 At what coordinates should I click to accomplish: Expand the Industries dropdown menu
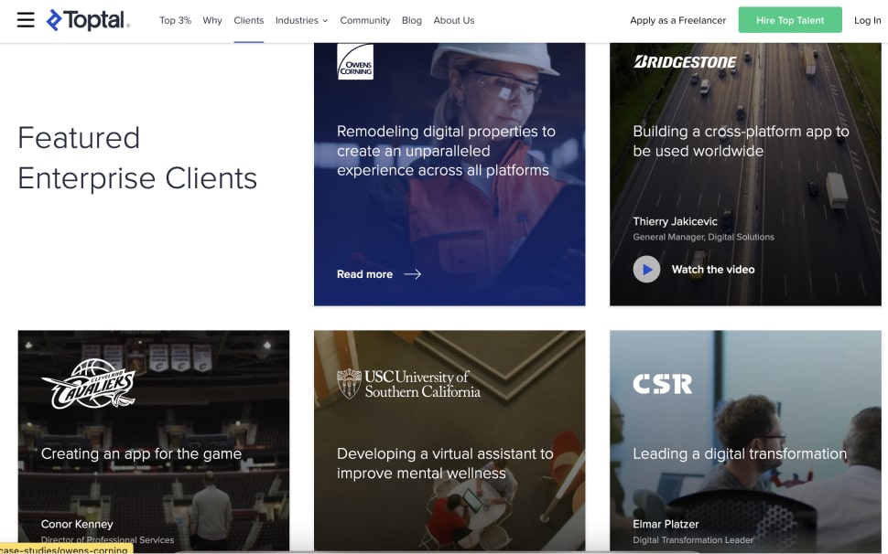[301, 20]
